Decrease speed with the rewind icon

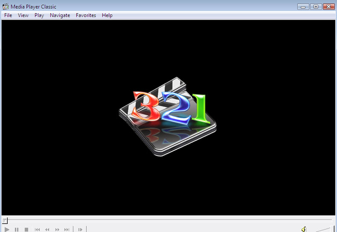(47, 229)
